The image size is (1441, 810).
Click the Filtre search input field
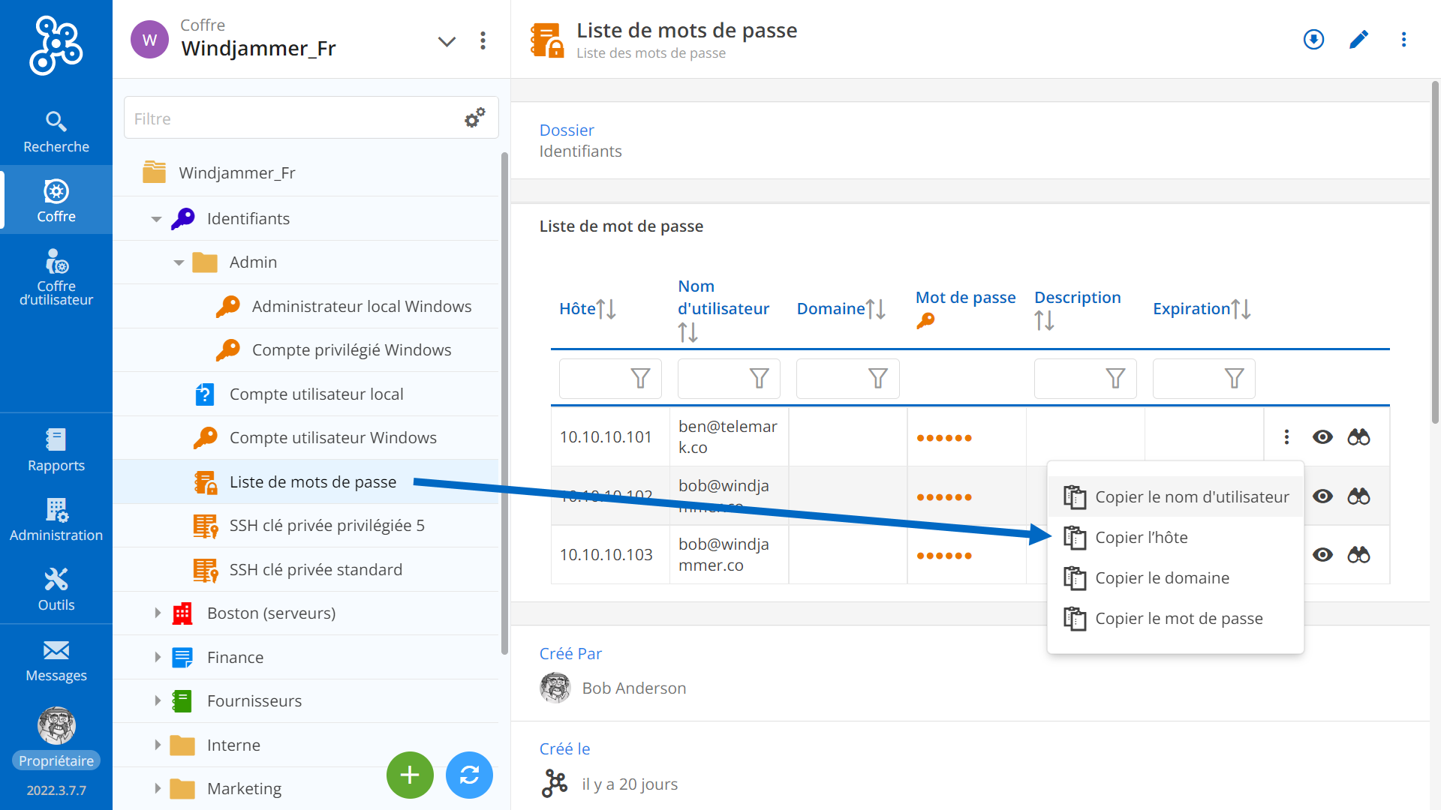pyautogui.click(x=293, y=118)
